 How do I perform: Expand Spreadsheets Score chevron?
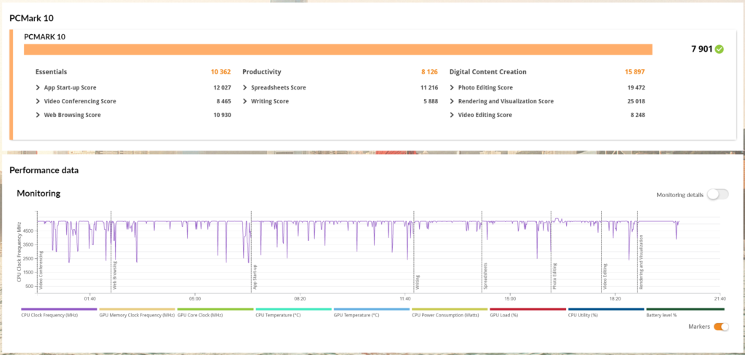pyautogui.click(x=245, y=87)
